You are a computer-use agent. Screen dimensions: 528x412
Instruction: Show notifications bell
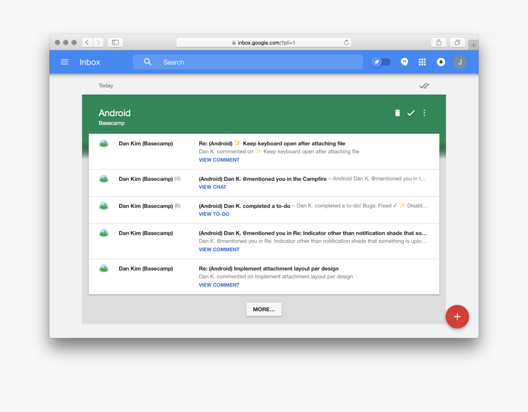click(x=441, y=62)
